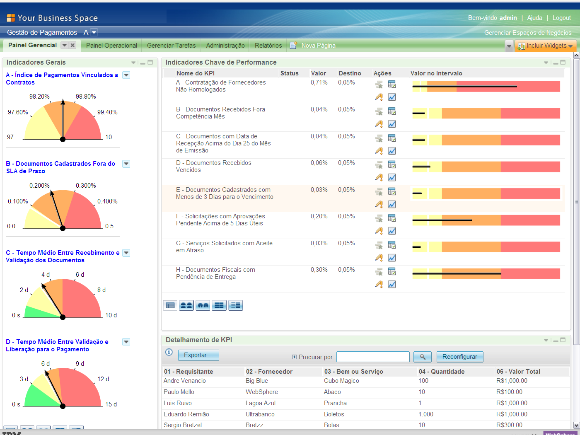Switch KPI panel to table list view

(x=170, y=305)
